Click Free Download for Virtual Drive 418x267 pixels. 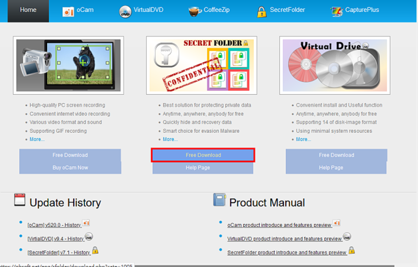click(336, 155)
